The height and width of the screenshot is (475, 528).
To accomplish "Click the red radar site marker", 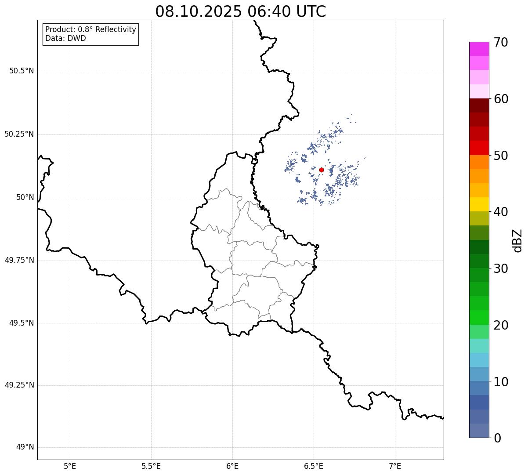I will click(322, 170).
